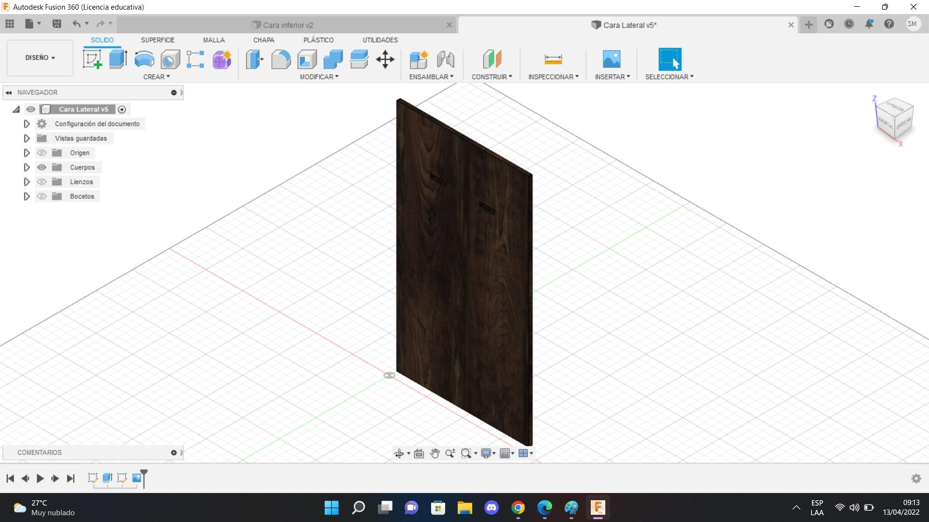The image size is (929, 522).
Task: Select the Revolve tool
Action: click(144, 59)
